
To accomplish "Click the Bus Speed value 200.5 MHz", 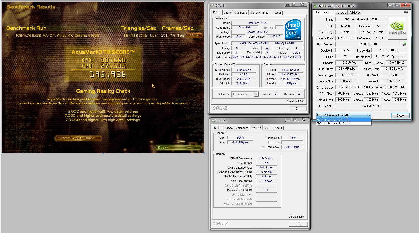I will click(x=243, y=79).
